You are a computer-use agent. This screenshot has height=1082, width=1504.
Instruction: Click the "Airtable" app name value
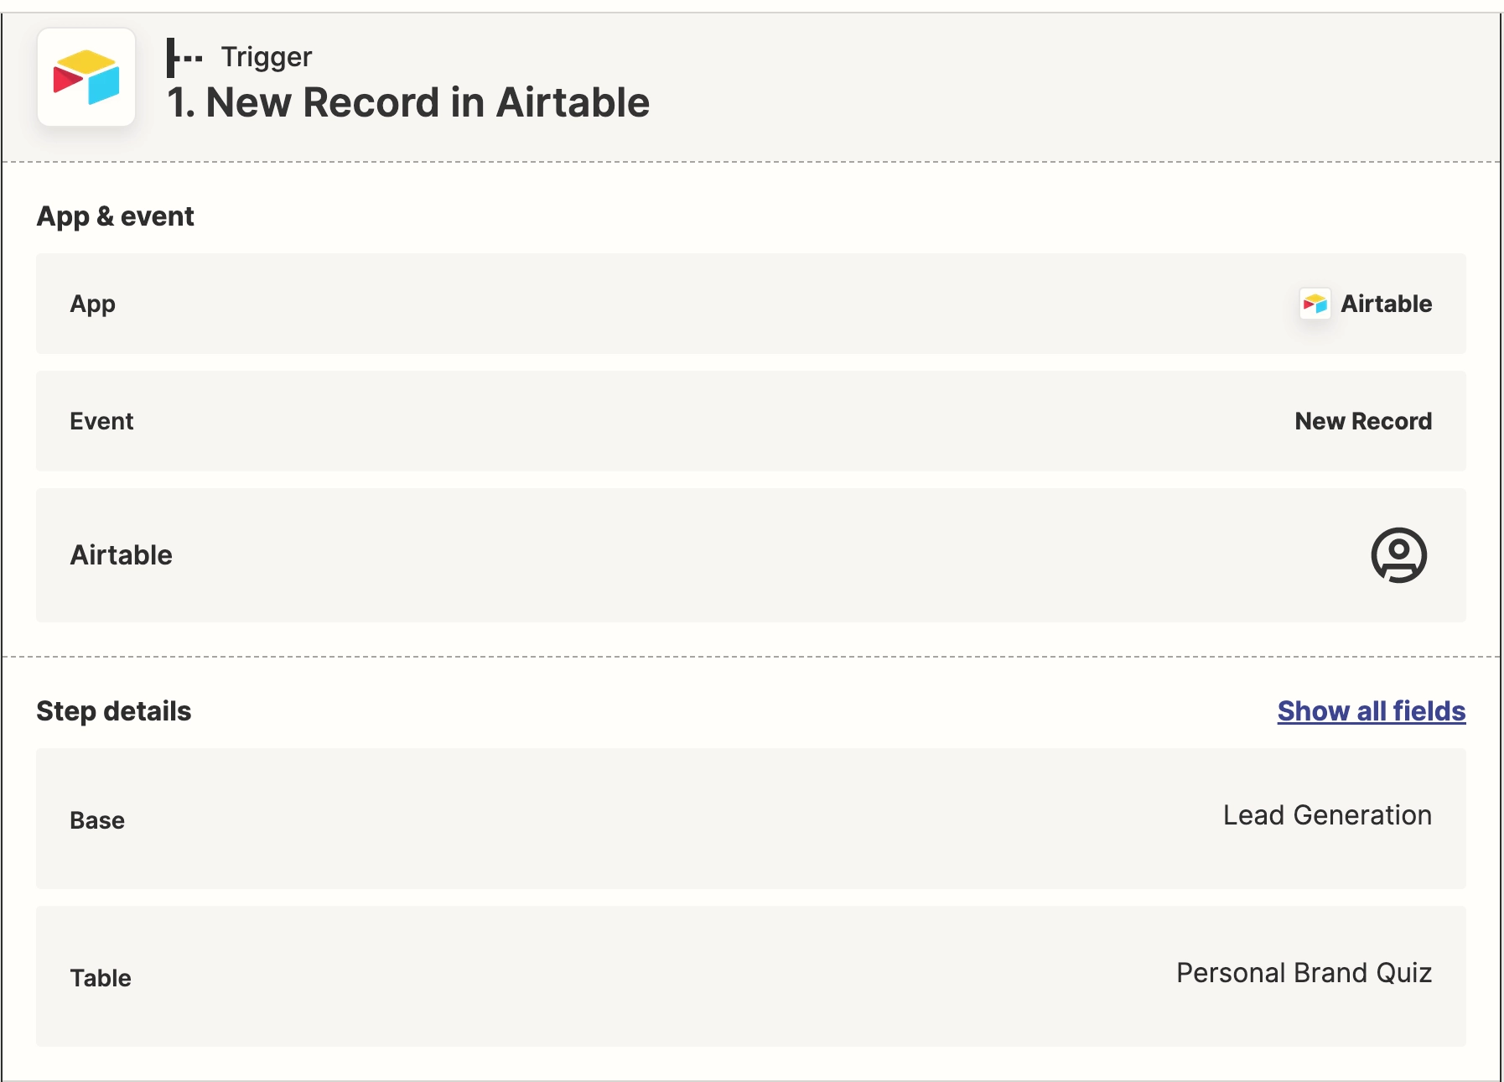[x=1386, y=304]
